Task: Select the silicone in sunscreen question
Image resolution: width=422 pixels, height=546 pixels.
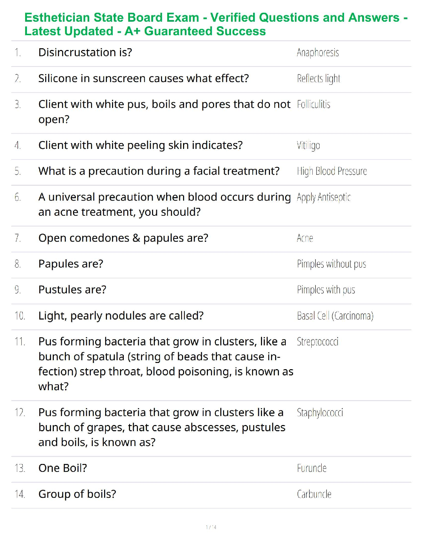Action: 143,79
